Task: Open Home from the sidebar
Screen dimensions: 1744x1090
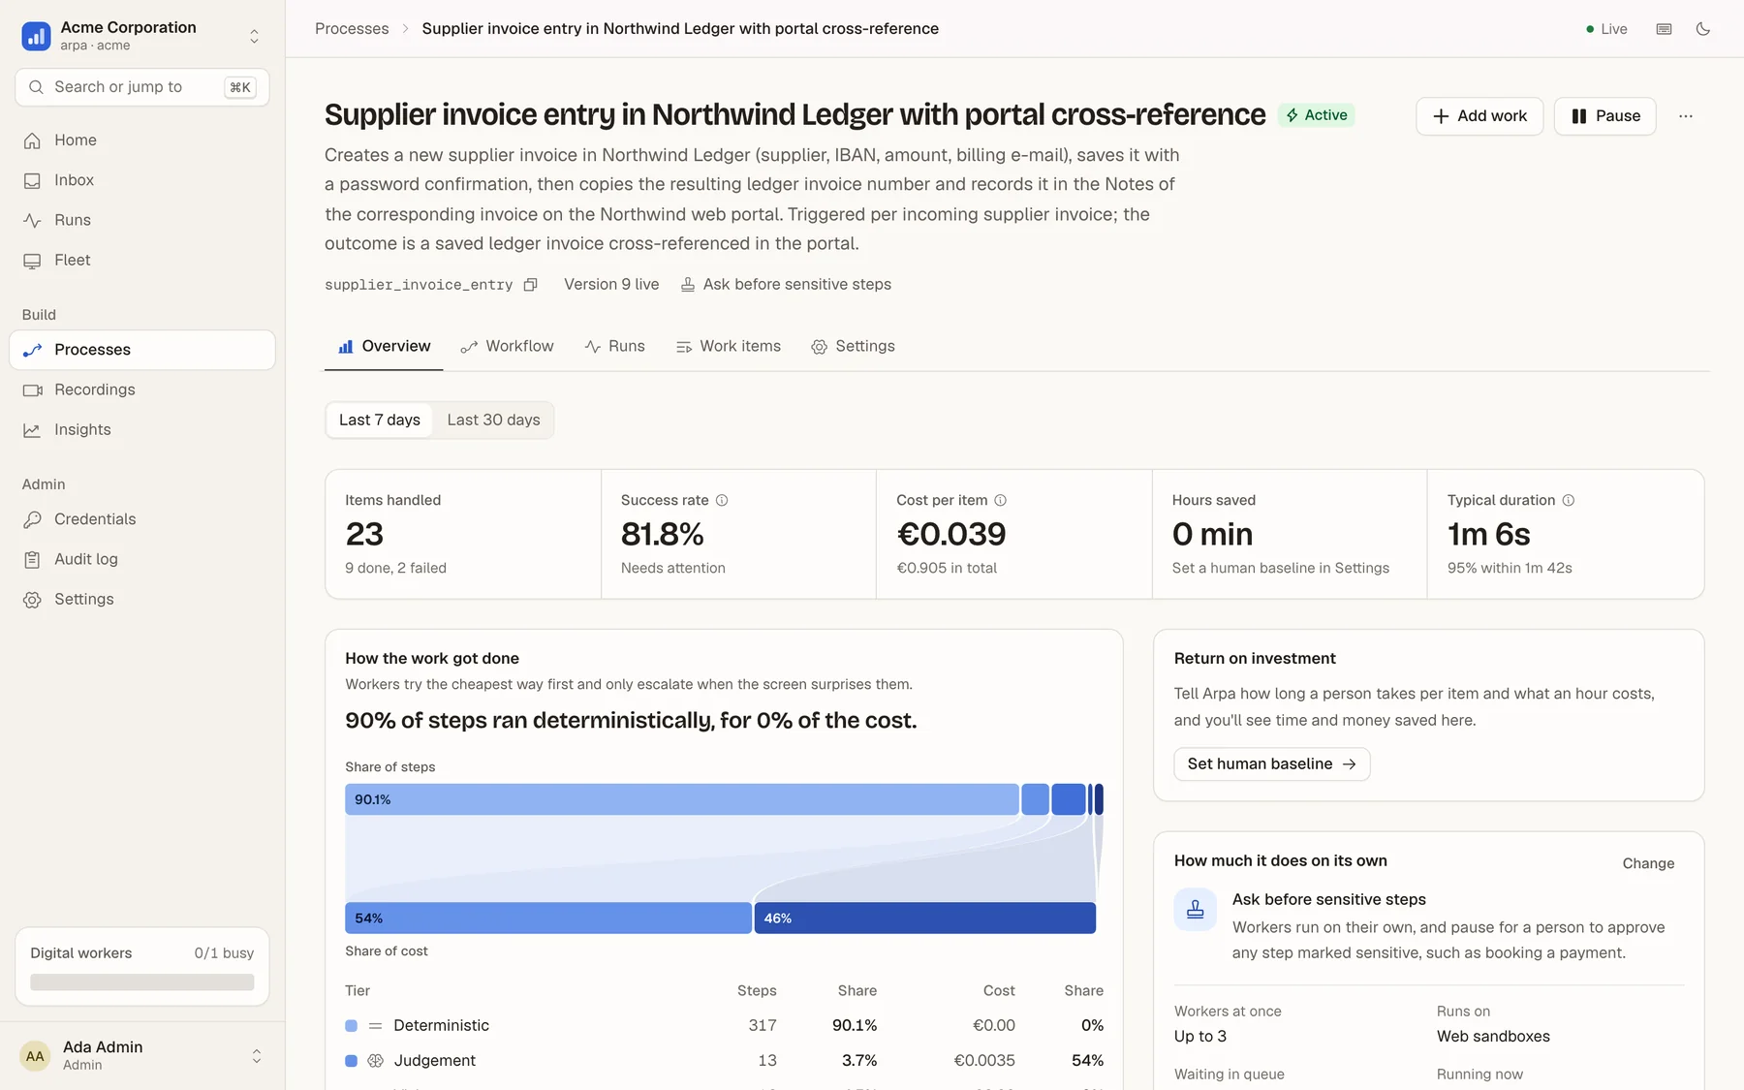Action: [x=142, y=140]
